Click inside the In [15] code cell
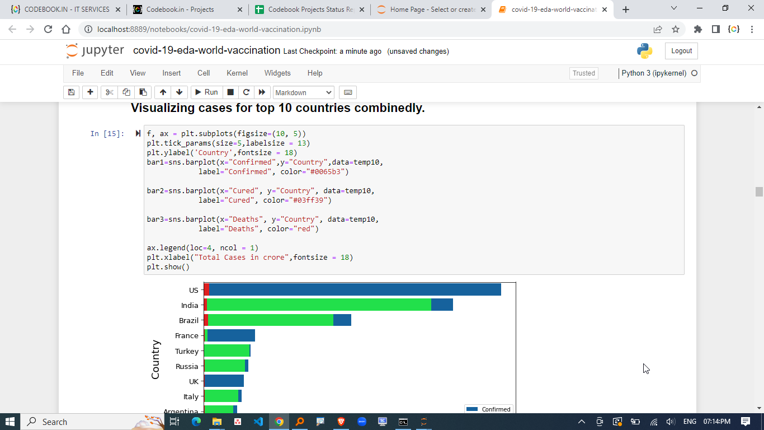764x430 pixels. (x=414, y=200)
